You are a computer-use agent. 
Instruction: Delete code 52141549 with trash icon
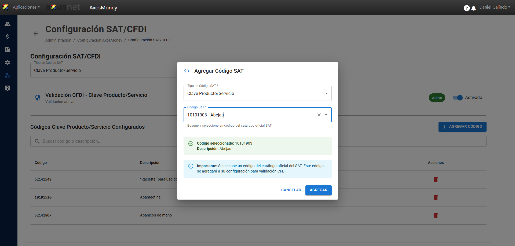click(436, 179)
